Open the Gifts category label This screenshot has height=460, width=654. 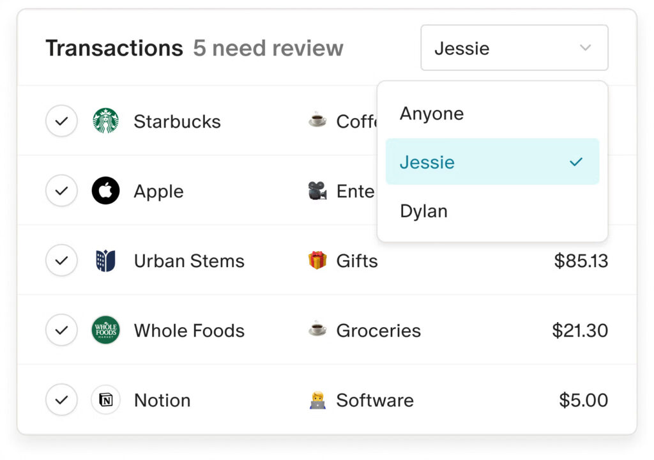[x=357, y=261]
